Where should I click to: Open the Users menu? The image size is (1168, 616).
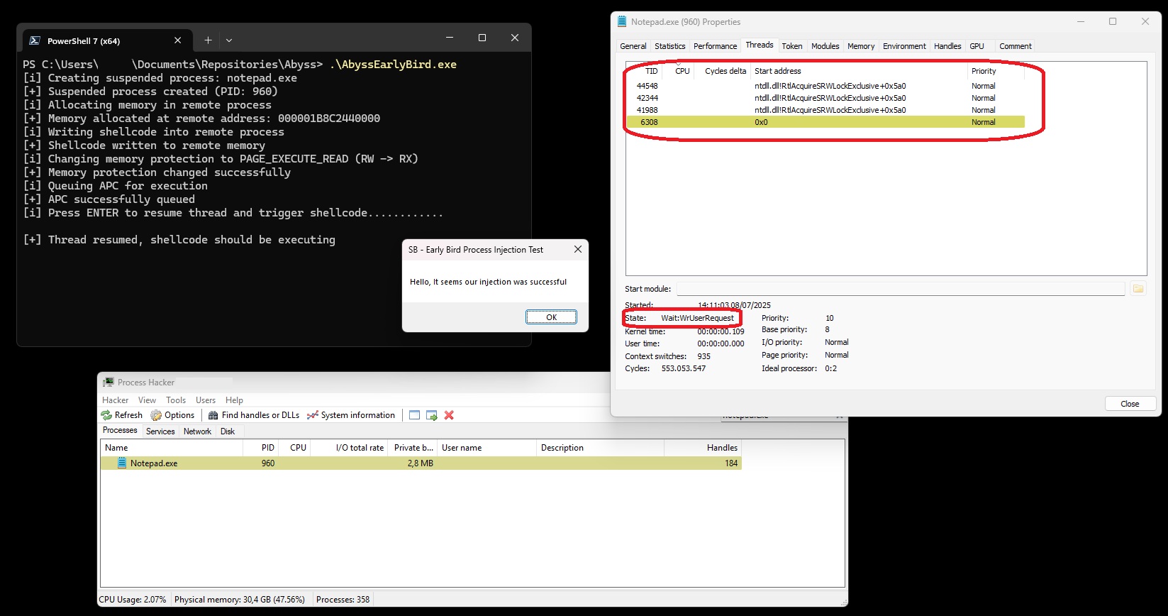tap(206, 400)
